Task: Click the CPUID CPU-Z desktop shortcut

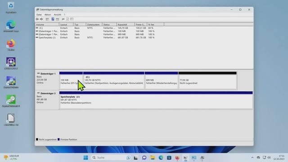Action: coord(11,64)
